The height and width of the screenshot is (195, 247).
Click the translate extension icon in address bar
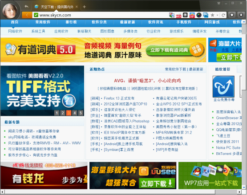coord(172,15)
